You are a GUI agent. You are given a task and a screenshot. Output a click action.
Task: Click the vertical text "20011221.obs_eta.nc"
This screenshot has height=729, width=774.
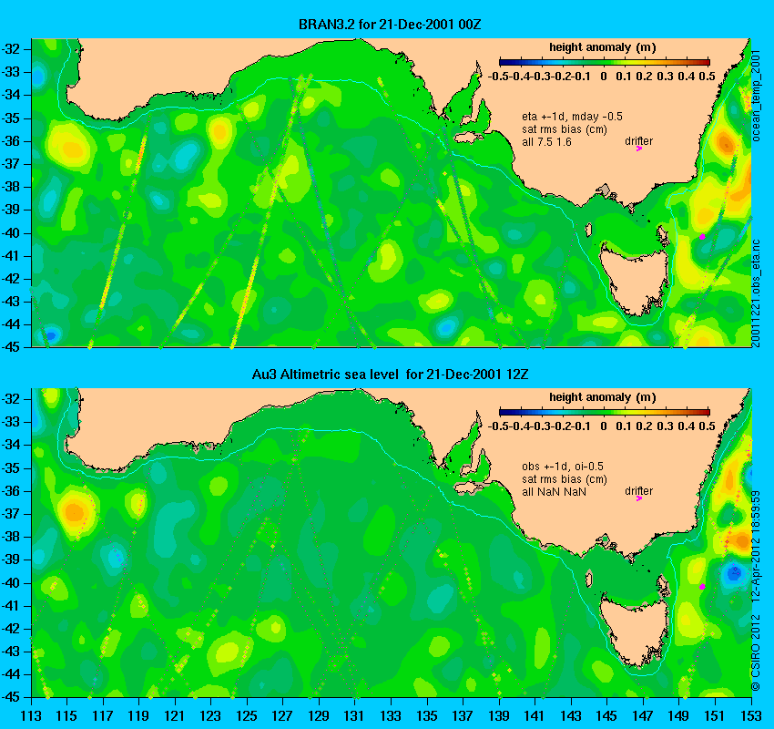pos(757,293)
